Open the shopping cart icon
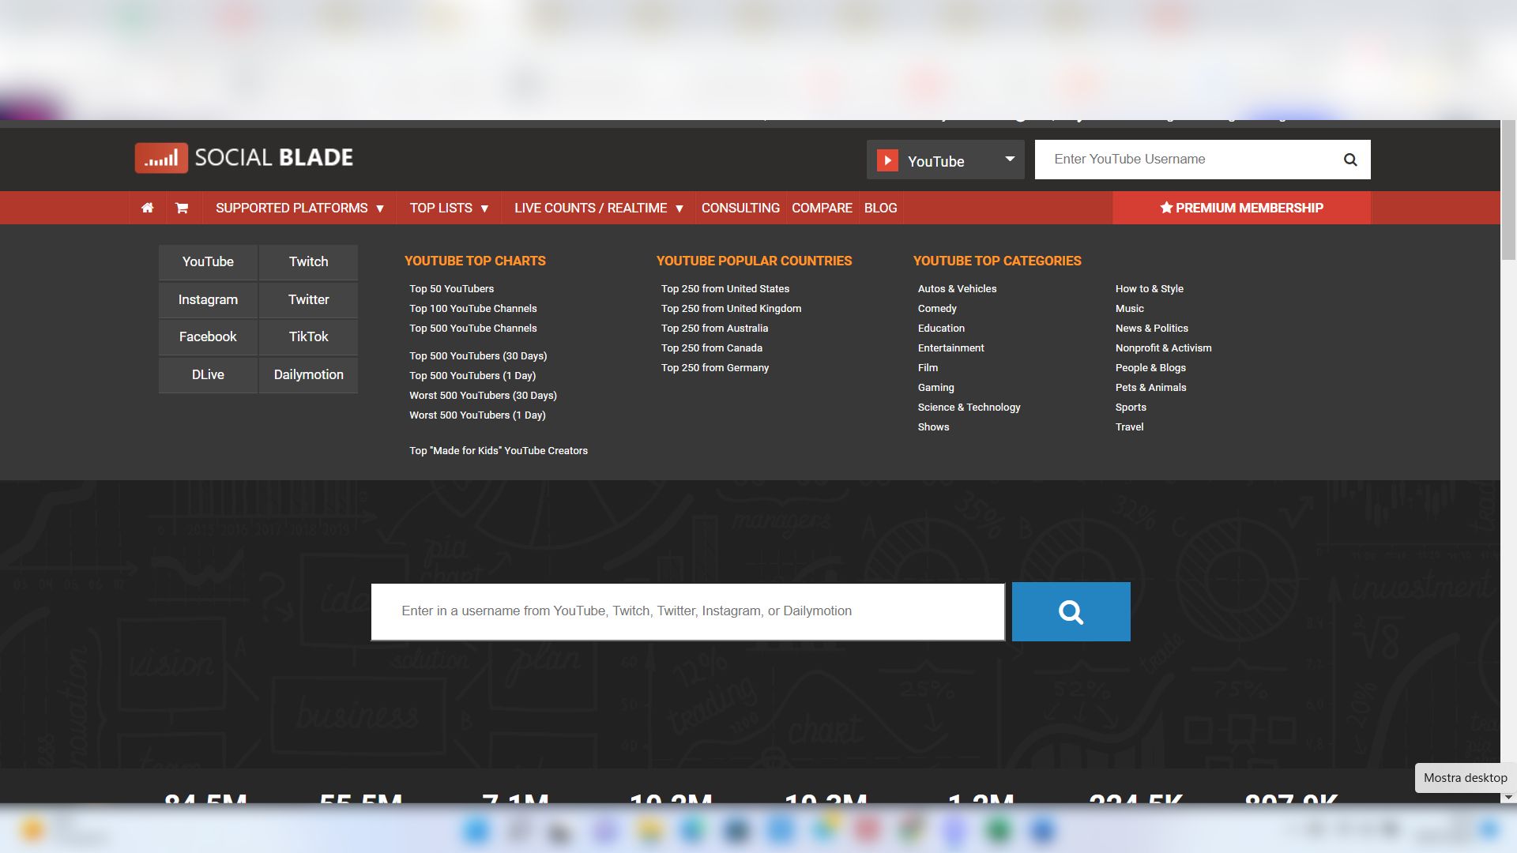The image size is (1517, 853). (x=182, y=208)
